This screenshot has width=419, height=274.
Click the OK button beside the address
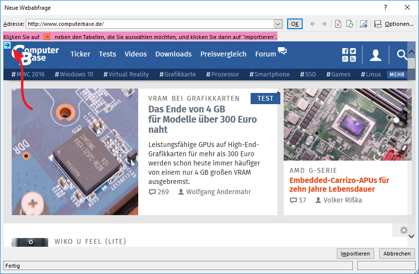(x=295, y=24)
